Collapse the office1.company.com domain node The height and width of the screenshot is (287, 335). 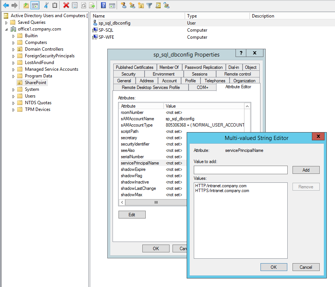pyautogui.click(x=6, y=29)
